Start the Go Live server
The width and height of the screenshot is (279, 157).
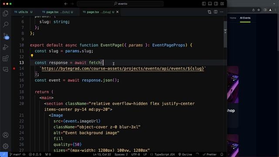(x=185, y=154)
